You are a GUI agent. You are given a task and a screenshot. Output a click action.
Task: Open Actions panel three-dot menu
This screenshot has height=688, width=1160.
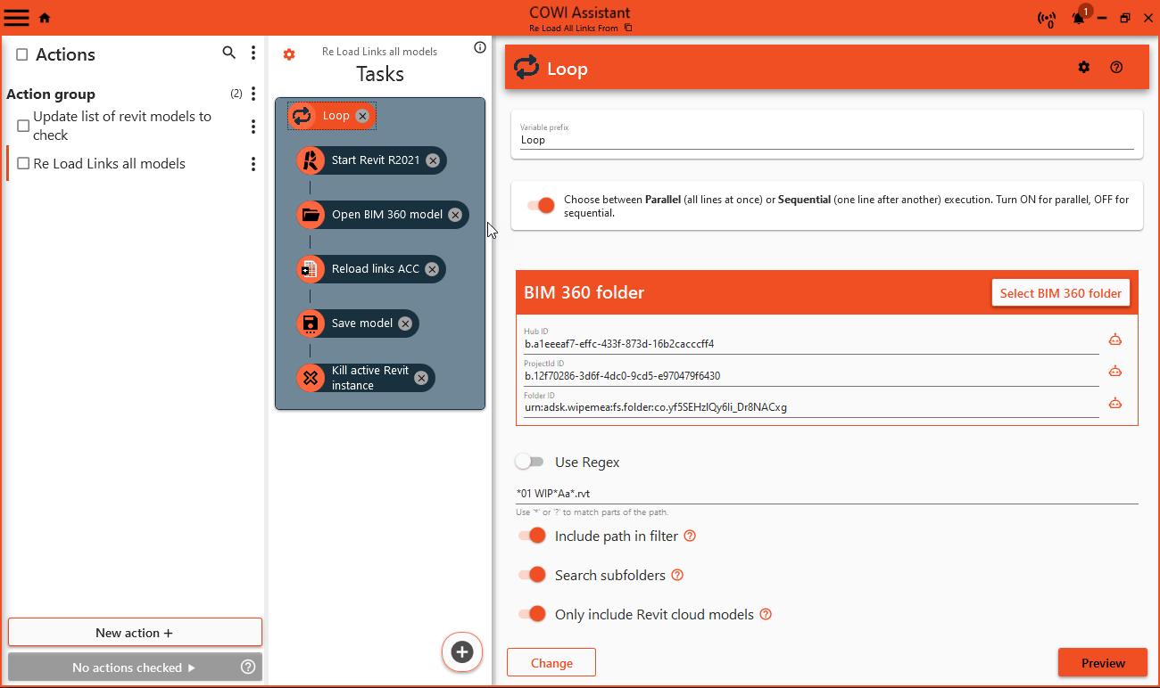click(x=253, y=53)
